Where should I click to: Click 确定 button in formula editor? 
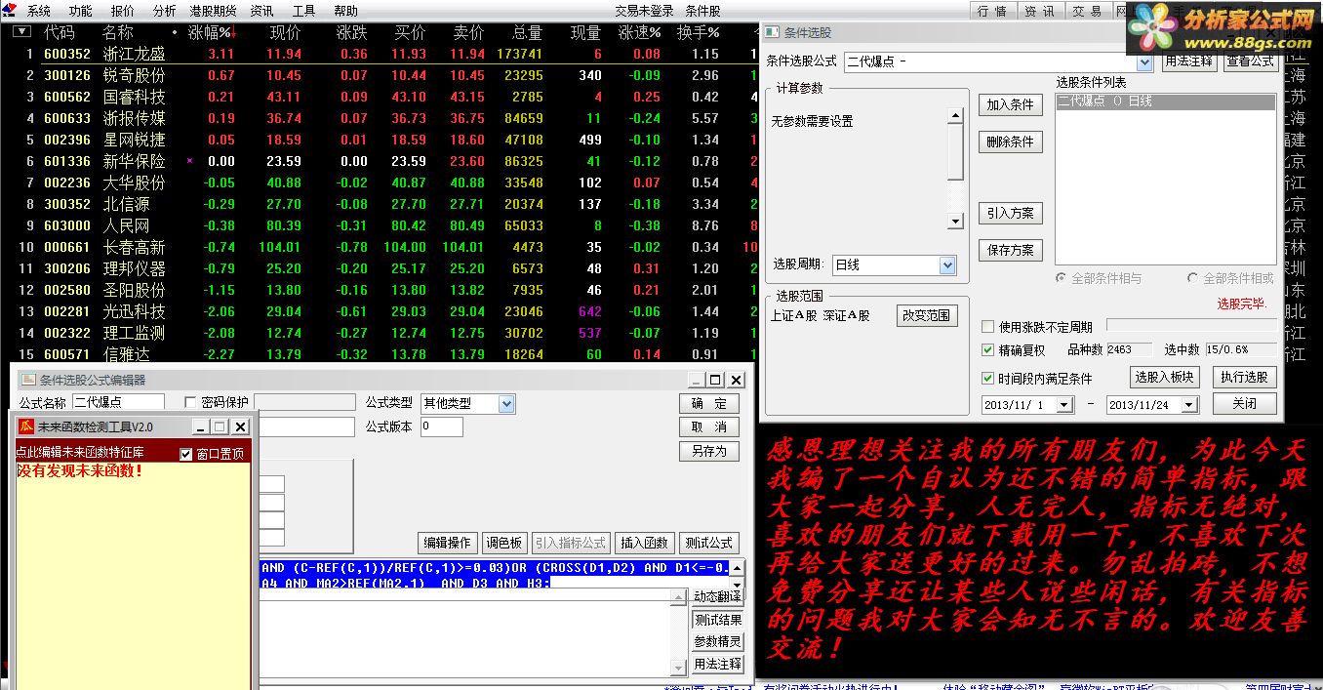tap(709, 404)
